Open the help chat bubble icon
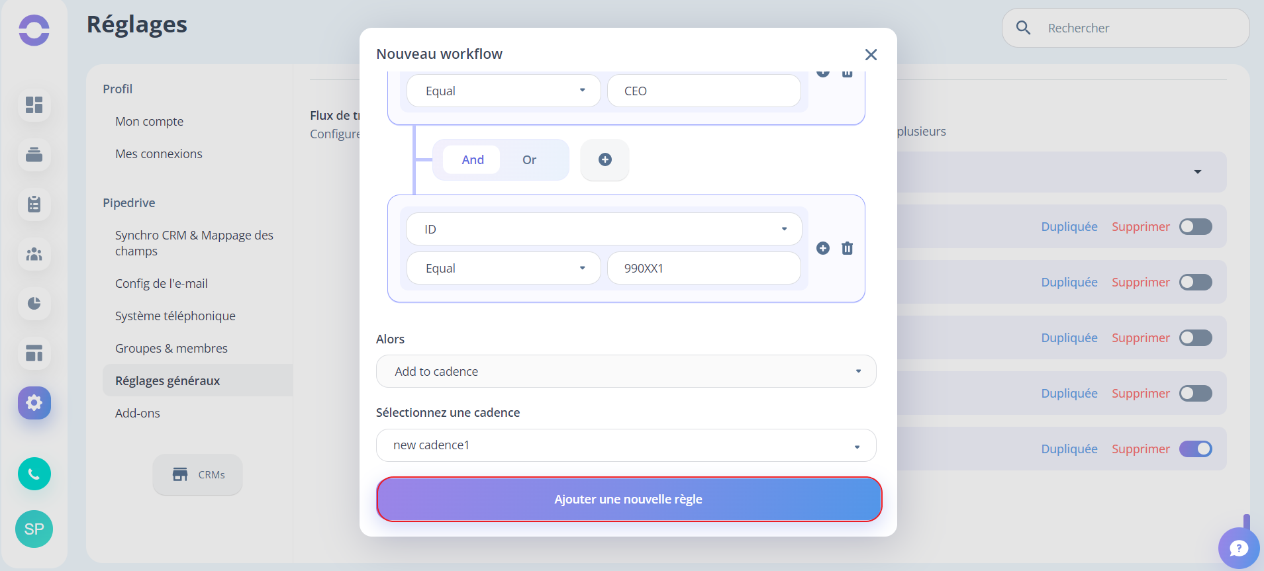This screenshot has width=1264, height=571. [x=1239, y=548]
